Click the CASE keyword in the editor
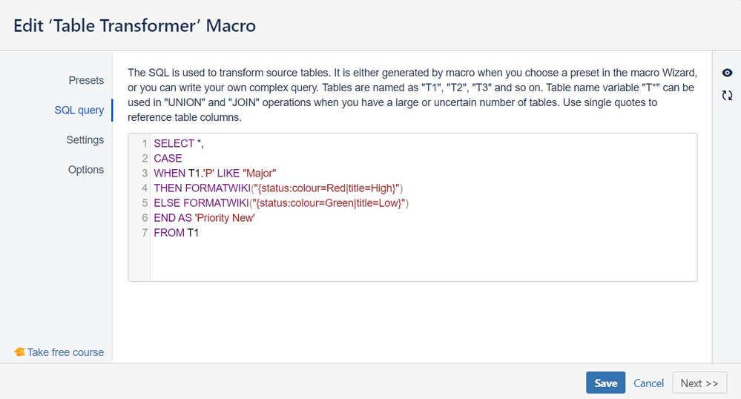 [168, 158]
